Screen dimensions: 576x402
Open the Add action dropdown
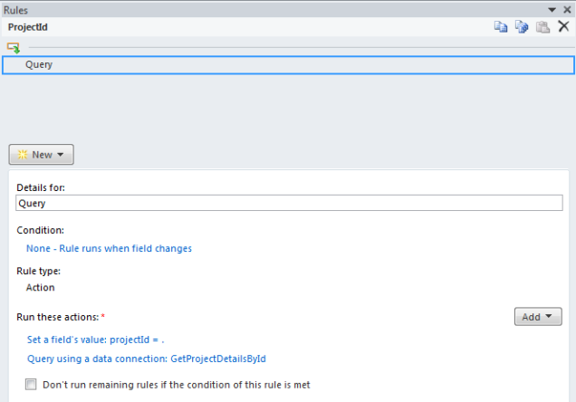point(538,317)
